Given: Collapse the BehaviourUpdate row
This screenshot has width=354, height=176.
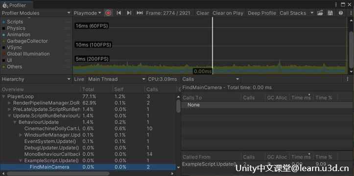Looking at the screenshot, I should [x=15, y=122].
